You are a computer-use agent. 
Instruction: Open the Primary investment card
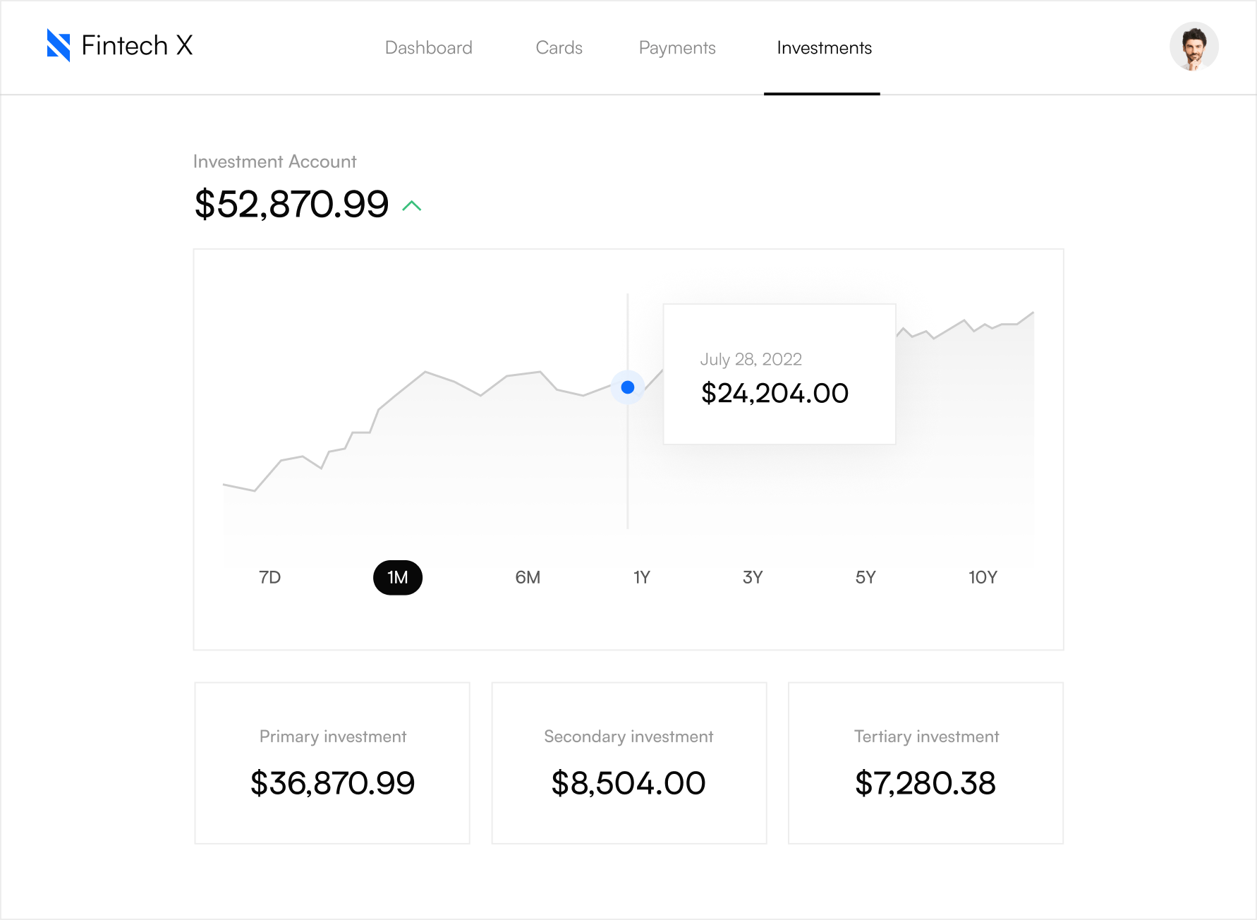pos(332,763)
